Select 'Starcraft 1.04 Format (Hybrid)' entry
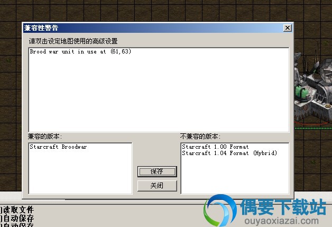This screenshot has height=227, width=332. pos(229,153)
